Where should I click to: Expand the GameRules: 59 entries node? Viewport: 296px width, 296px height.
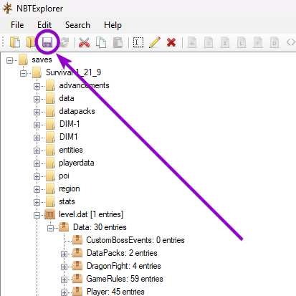[x=64, y=280]
